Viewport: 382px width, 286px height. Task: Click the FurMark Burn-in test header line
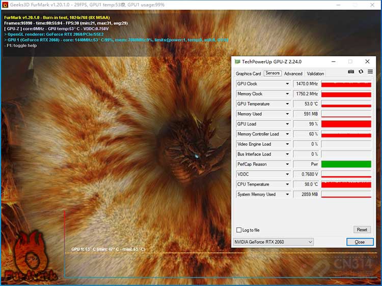coord(57,17)
